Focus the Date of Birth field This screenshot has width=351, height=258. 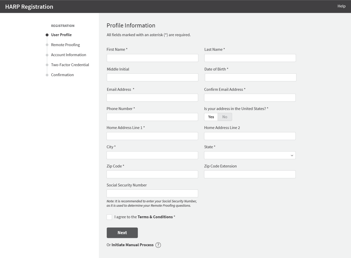(251, 77)
